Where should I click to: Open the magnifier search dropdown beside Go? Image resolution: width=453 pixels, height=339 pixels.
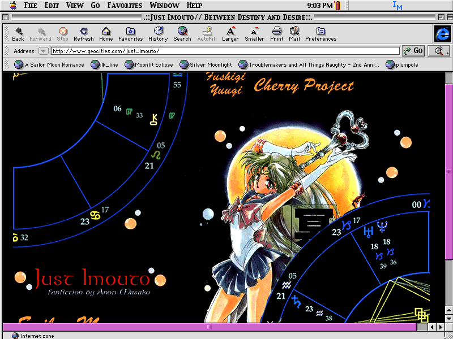coord(439,51)
